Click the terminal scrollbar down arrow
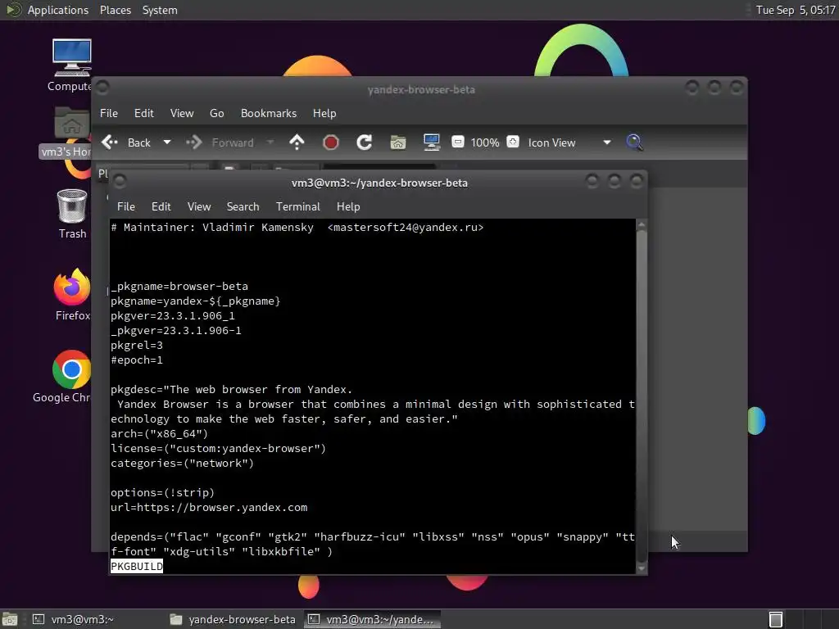The image size is (839, 629). point(642,568)
